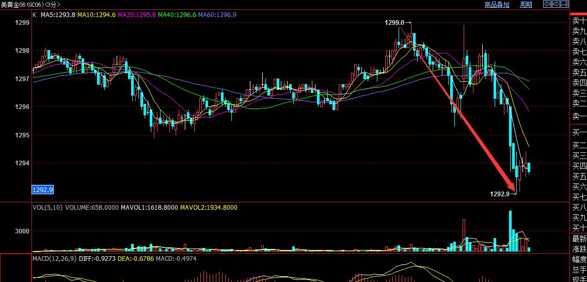
Task: Click the left arrow navigation icon
Action: coord(547,5)
